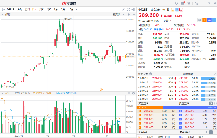Click the MAVOL10 indicator label
217x138 pixels.
(67, 93)
